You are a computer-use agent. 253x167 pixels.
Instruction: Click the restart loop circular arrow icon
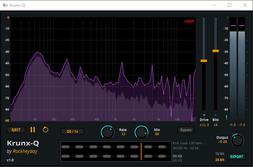pyautogui.click(x=45, y=129)
